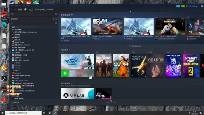This screenshot has width=204, height=115.
Task: Open Task View on the taskbar
Action: point(44,113)
